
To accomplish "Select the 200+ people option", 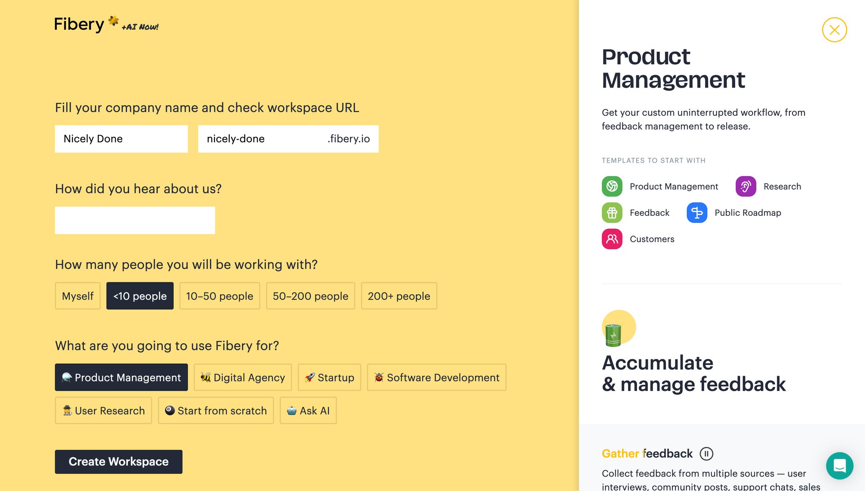I will [x=398, y=296].
